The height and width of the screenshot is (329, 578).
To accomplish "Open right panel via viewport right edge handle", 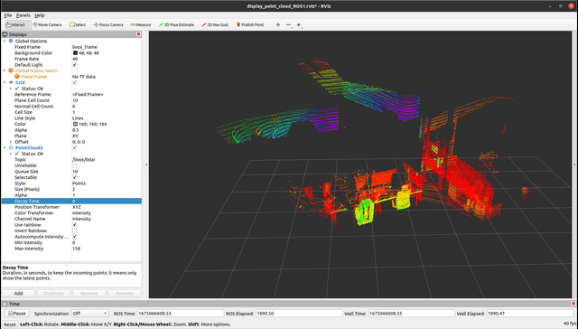I will 574,164.
